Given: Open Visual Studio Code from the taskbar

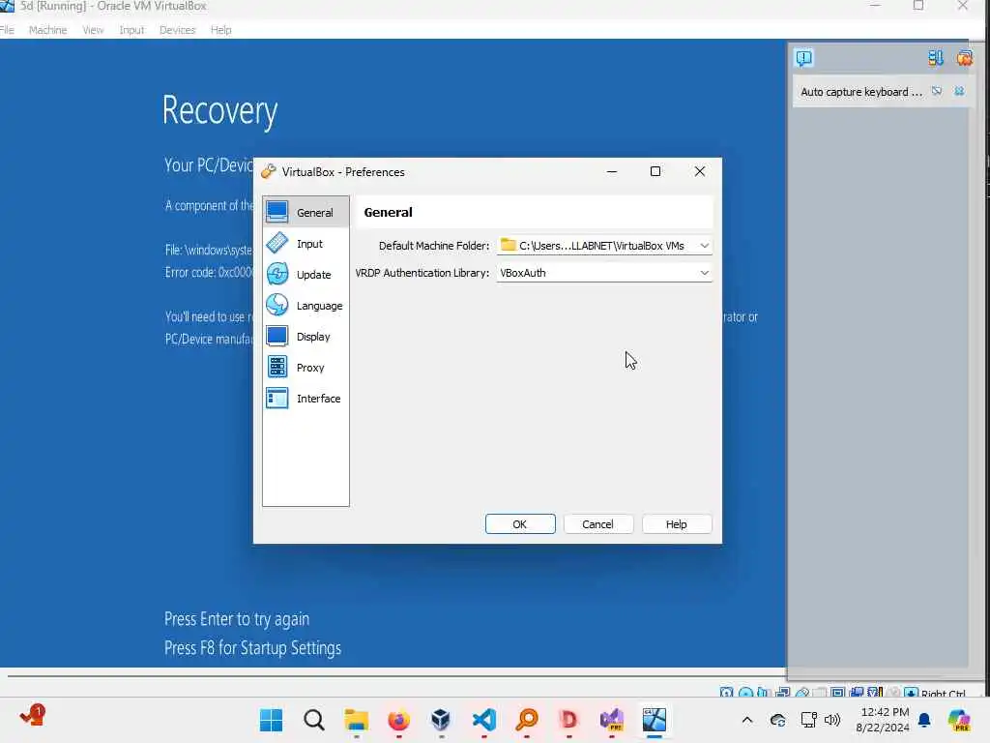Looking at the screenshot, I should [x=483, y=720].
